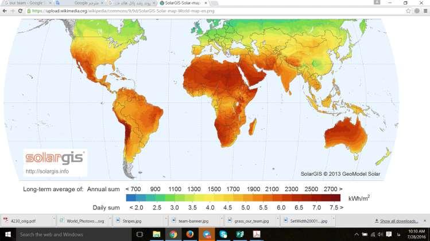Open Wi-Fi network settings in tray

(373, 235)
